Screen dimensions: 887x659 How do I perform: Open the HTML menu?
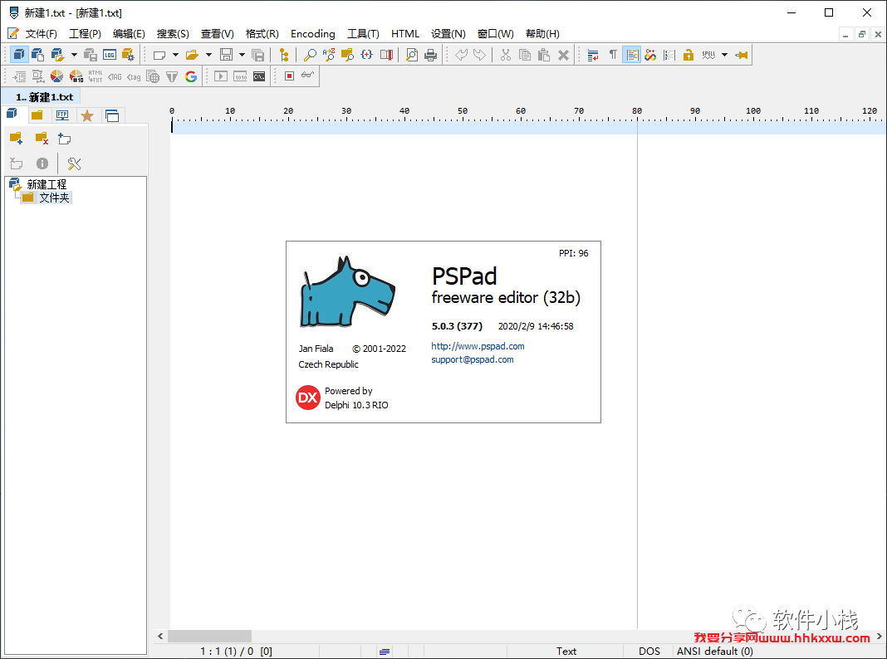click(x=405, y=34)
